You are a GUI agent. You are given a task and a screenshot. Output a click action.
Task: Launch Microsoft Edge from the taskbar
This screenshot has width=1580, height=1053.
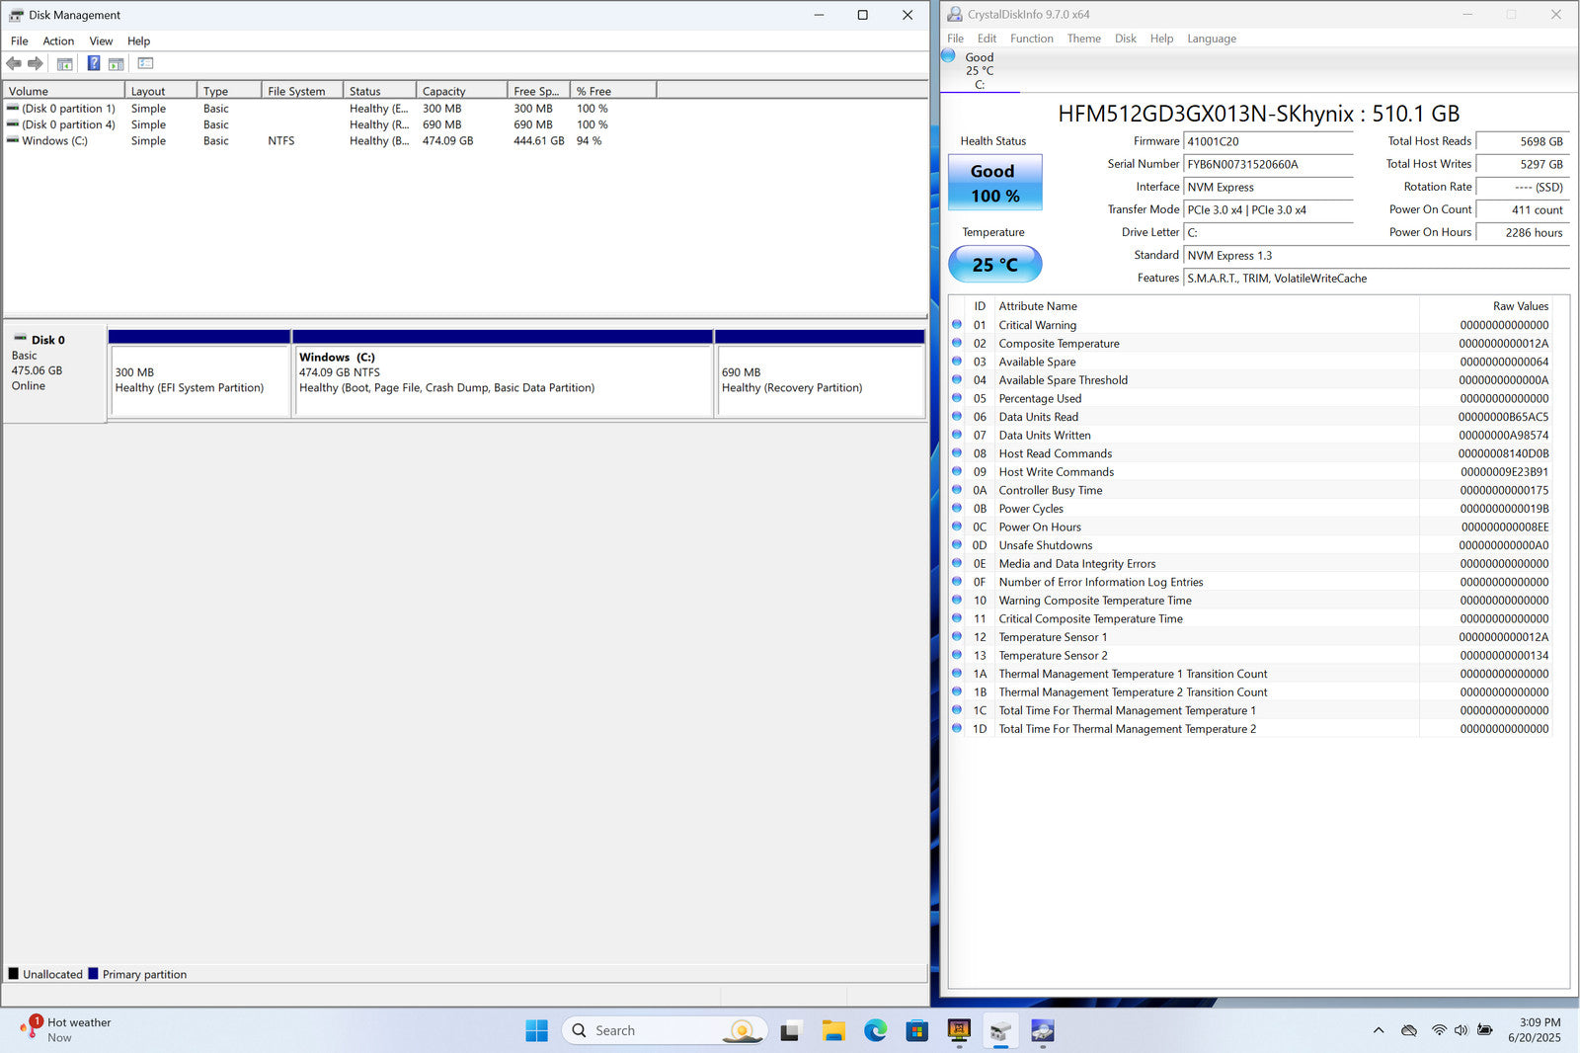[x=875, y=1030]
